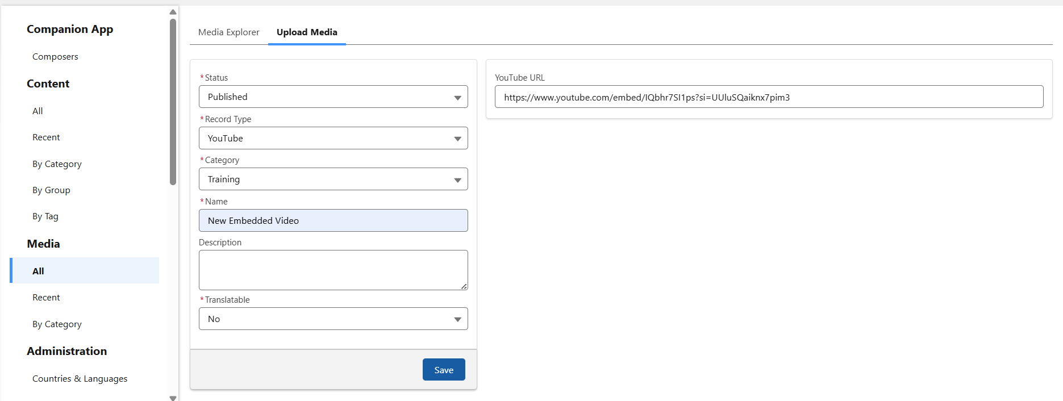1063x401 pixels.
Task: Select All under the Media section
Action: pos(38,271)
